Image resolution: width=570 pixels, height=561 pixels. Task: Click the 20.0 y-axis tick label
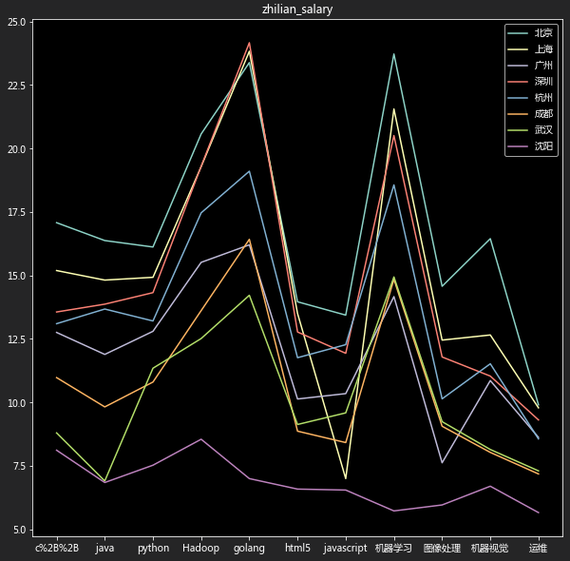17,149
